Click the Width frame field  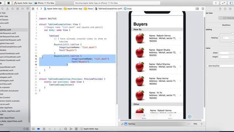pyautogui.click(x=226, y=53)
